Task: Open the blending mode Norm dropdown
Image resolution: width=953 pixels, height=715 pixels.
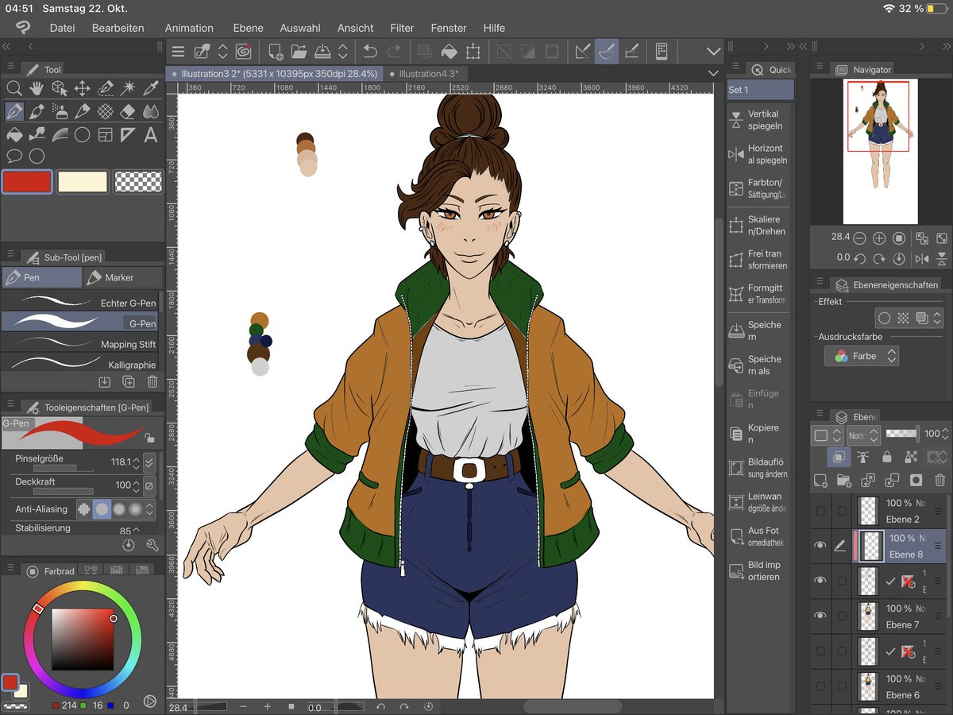Action: pyautogui.click(x=863, y=435)
